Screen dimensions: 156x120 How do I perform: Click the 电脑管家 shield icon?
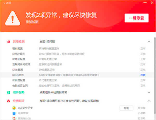pos(14,113)
